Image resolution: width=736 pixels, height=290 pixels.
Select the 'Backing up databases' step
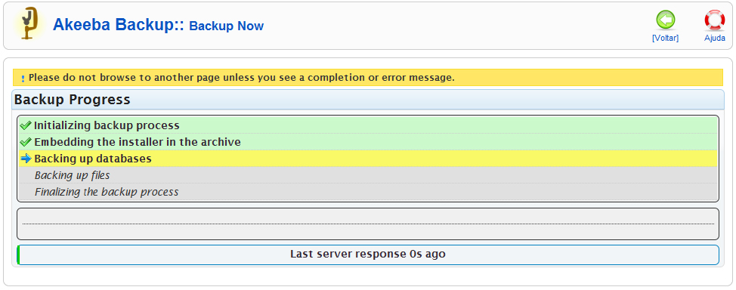click(368, 159)
